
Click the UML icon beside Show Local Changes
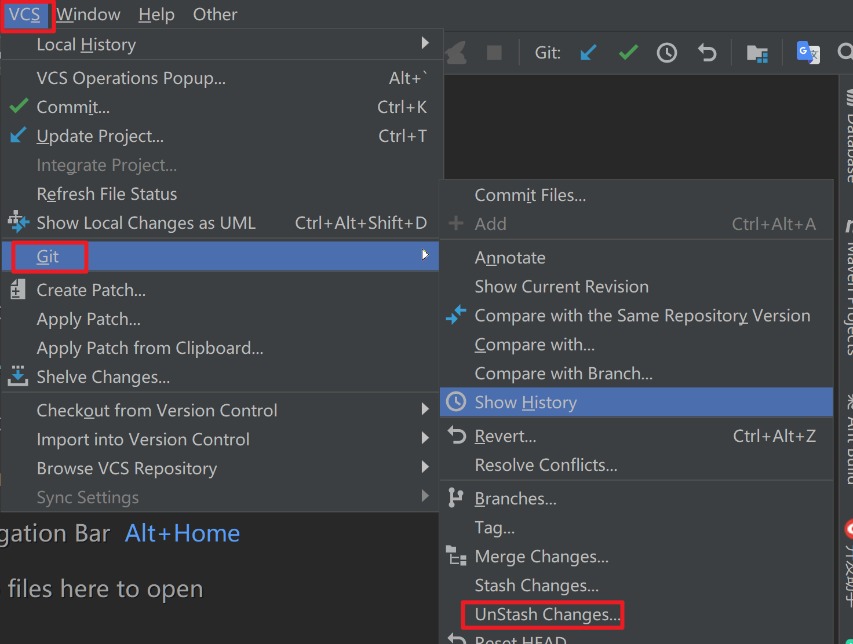(x=19, y=222)
